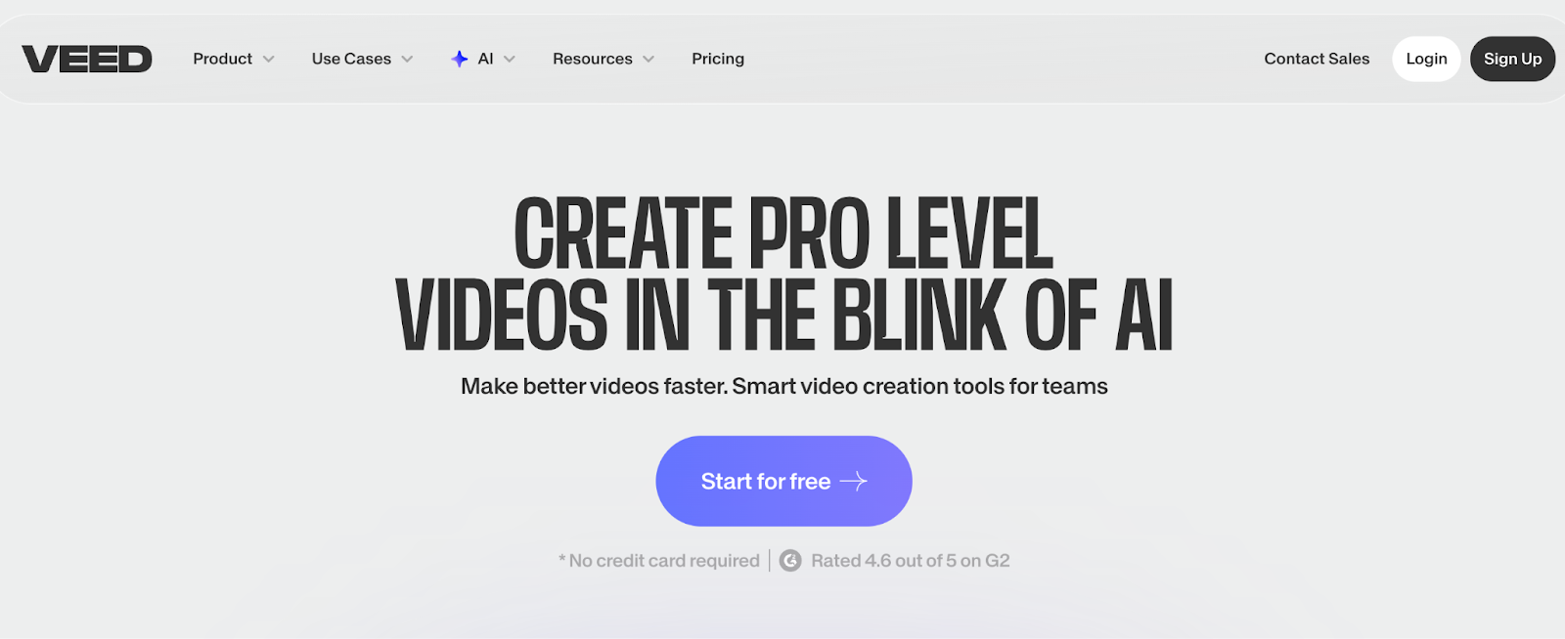The height and width of the screenshot is (639, 1565).
Task: Click the Start for free text
Action: click(765, 482)
